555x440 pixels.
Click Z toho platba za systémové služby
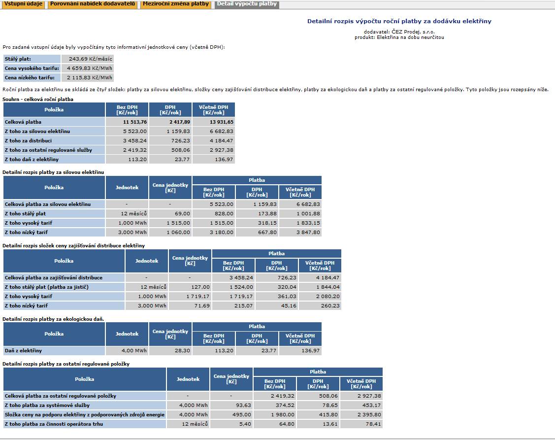[85, 406]
